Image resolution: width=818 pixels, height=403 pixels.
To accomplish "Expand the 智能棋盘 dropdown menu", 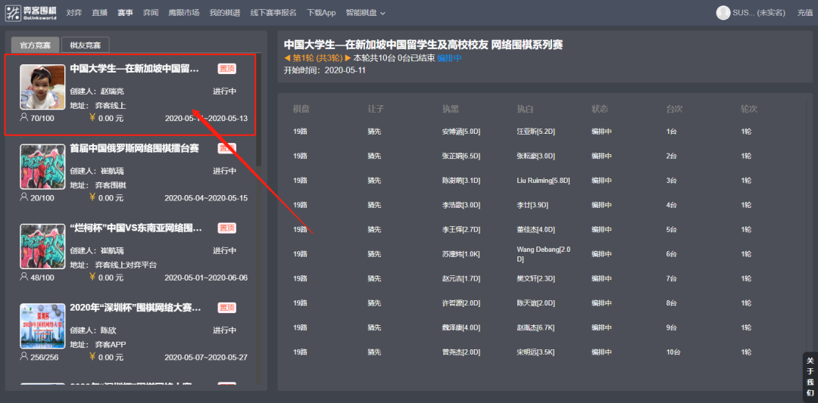I will click(365, 13).
